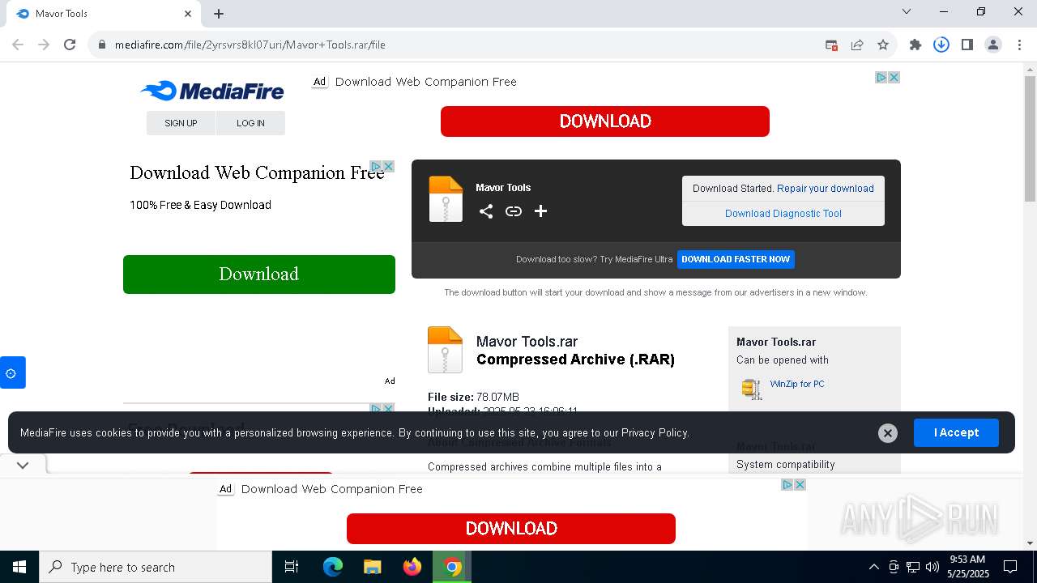The width and height of the screenshot is (1037, 583).
Task: Open Task View on the taskbar
Action: point(292,567)
